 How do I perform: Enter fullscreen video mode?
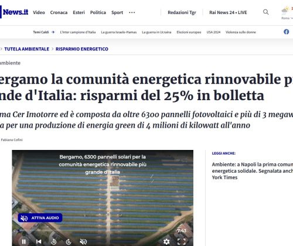pyautogui.click(x=181, y=242)
